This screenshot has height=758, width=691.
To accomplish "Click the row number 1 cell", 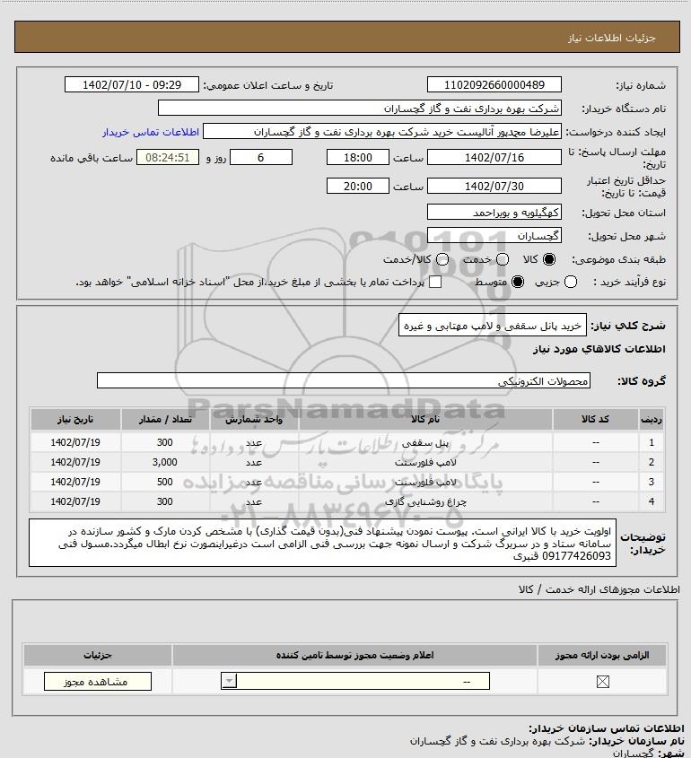I will 652,442.
